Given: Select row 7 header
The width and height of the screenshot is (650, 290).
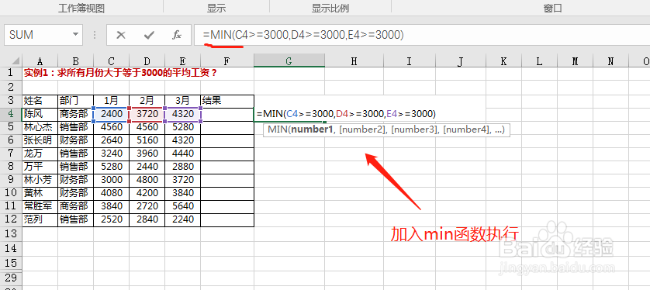Looking at the screenshot, I should (x=11, y=154).
